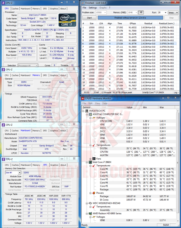Select SPD tab in the Memory CPU-Z window
Viewport: 181px width, 228px height.
tap(45, 75)
